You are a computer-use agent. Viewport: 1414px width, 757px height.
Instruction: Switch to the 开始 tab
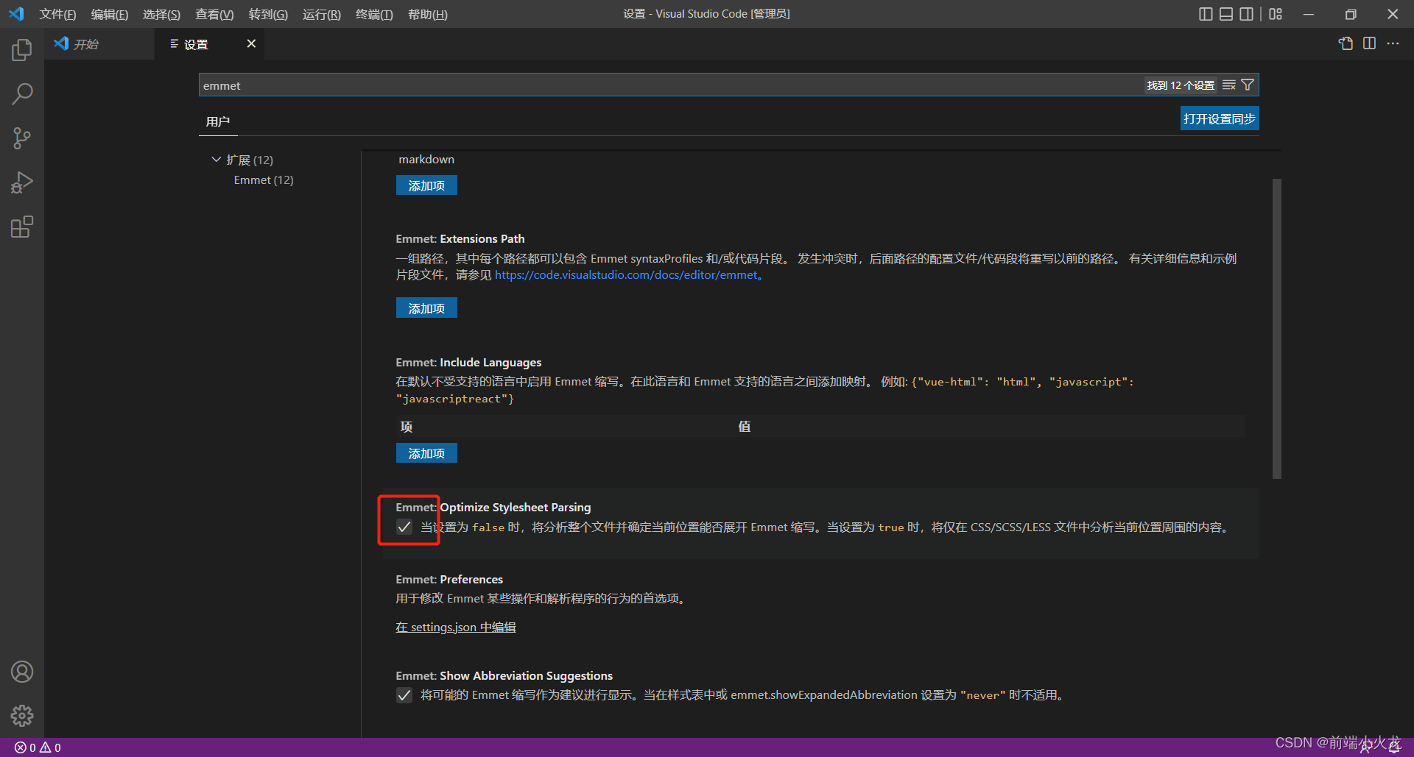99,44
